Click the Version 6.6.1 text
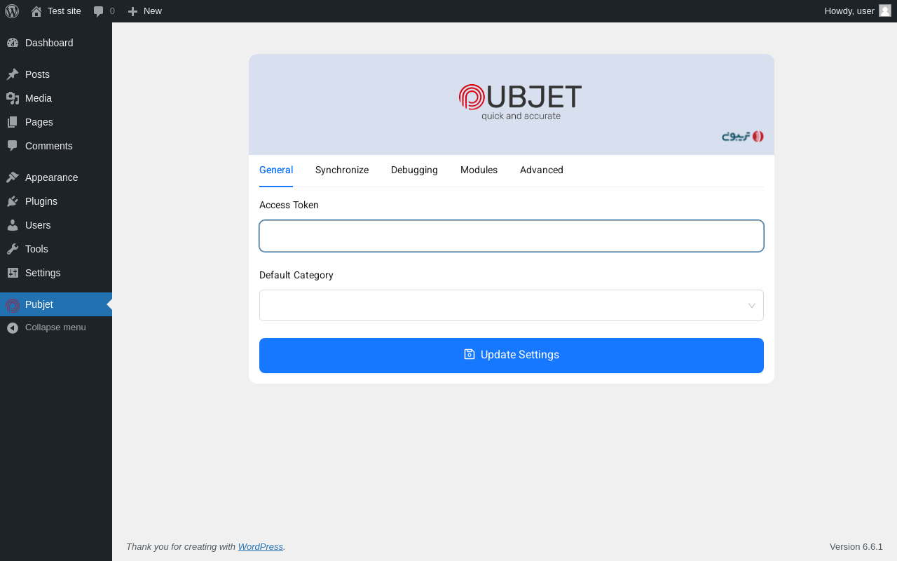The width and height of the screenshot is (897, 561). point(856,547)
